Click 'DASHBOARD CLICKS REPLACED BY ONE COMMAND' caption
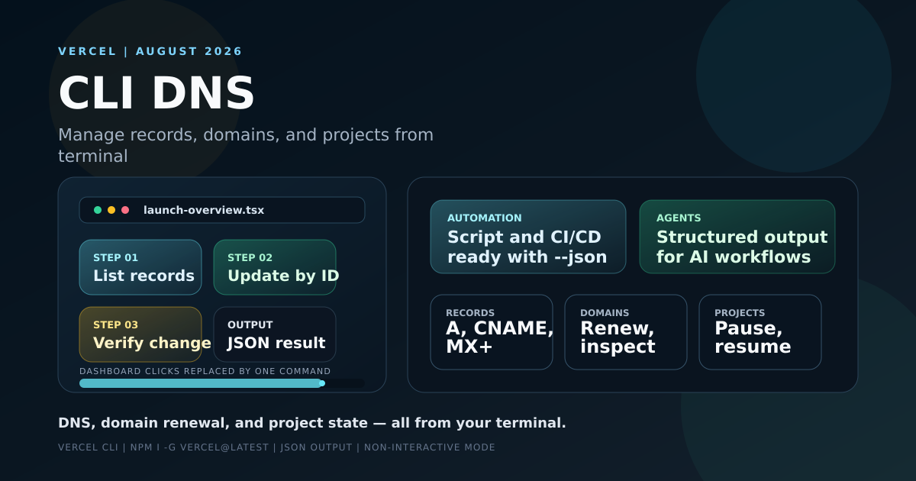The width and height of the screenshot is (916, 481). (x=205, y=371)
